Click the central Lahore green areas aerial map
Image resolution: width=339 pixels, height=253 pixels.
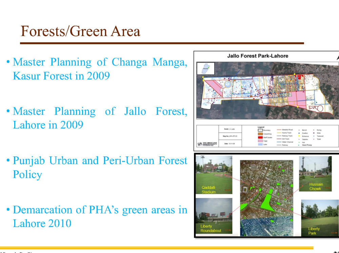[266, 198]
